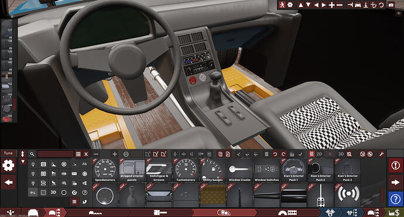
Task: Select the quilted yellow material fixture thumbnail
Action: click(213, 195)
